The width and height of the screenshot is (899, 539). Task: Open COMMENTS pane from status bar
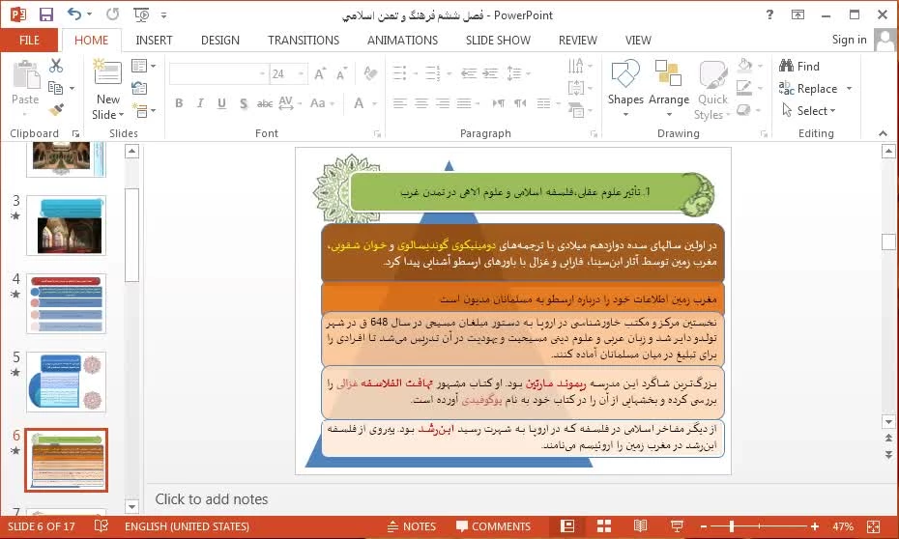[493, 526]
